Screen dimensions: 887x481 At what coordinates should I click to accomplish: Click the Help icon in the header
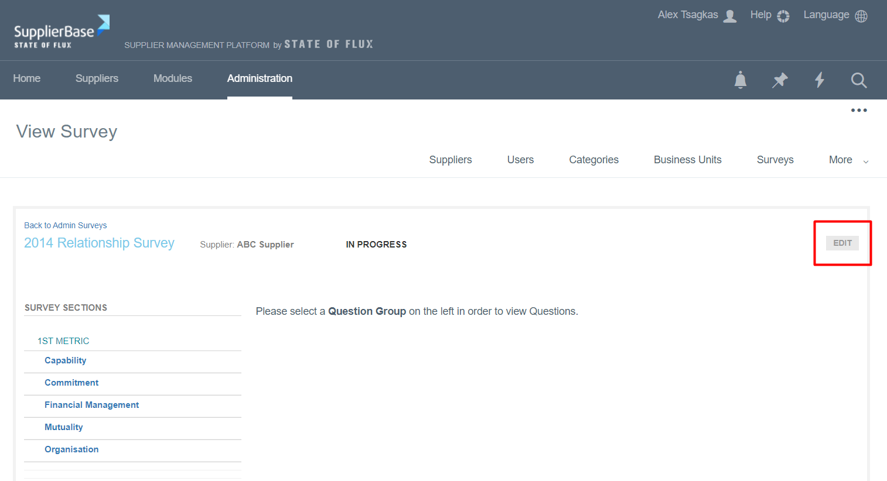coord(783,15)
